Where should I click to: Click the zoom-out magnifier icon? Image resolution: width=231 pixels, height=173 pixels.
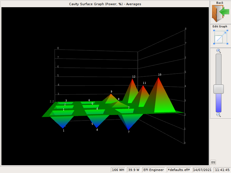[x=219, y=115]
